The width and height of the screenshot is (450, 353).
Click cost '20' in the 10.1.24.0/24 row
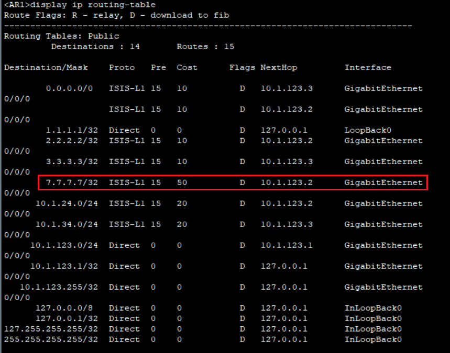click(x=182, y=203)
